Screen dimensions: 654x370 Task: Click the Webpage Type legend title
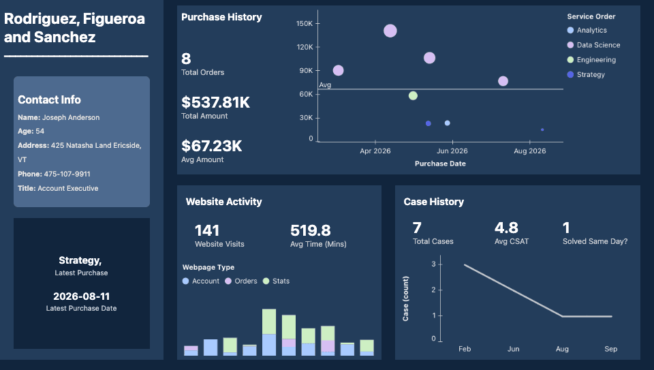(x=208, y=267)
